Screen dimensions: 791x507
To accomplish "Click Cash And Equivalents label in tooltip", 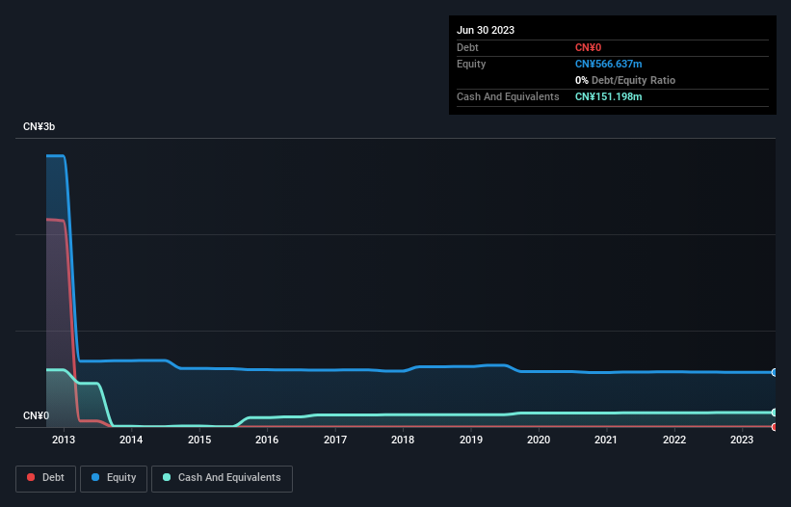I will pos(508,96).
